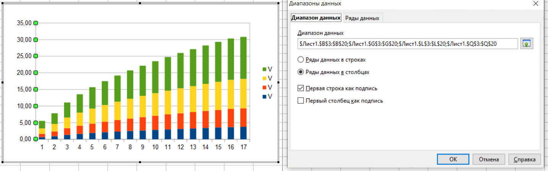Click into the data range input field

(407, 44)
